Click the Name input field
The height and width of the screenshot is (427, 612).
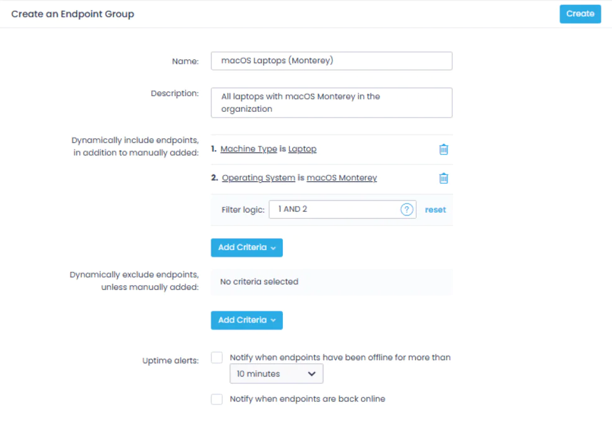point(332,61)
